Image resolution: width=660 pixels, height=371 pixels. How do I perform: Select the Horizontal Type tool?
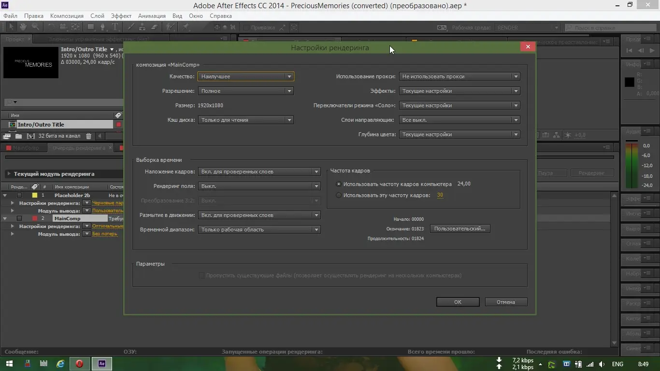[x=115, y=27]
